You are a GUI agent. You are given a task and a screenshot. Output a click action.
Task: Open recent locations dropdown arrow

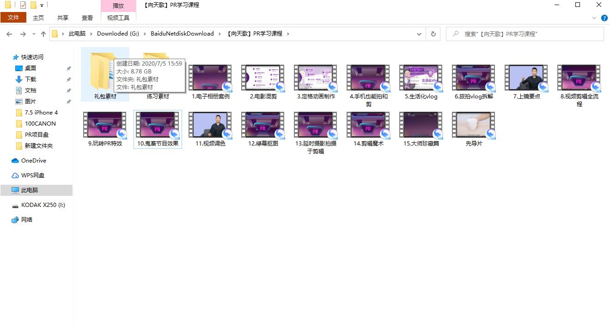tap(34, 34)
